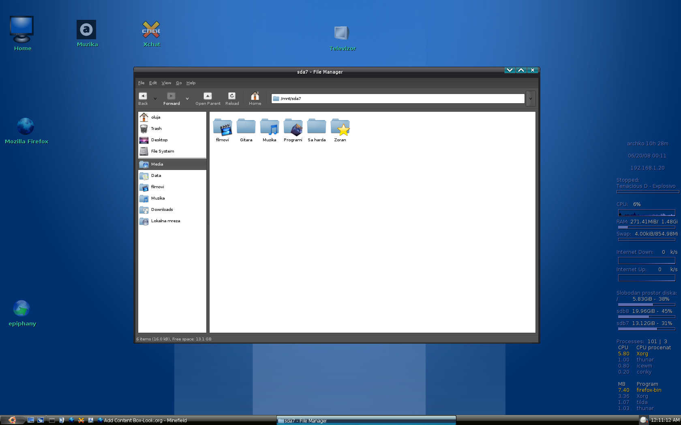Image resolution: width=681 pixels, height=425 pixels.
Task: Select the Sa harda folder
Action: 317,130
